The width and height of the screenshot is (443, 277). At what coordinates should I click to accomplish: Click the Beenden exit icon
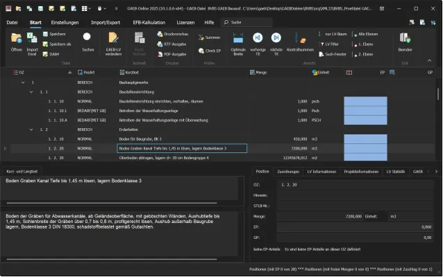[404, 38]
